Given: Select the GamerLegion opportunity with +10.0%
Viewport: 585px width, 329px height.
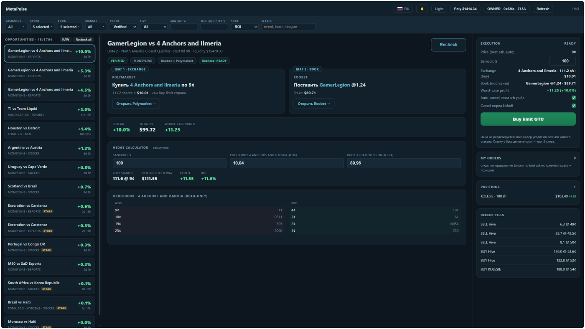Looking at the screenshot, I should coord(50,53).
